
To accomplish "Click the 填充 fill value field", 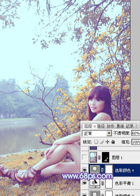I will pyautogui.click(x=136, y=142).
